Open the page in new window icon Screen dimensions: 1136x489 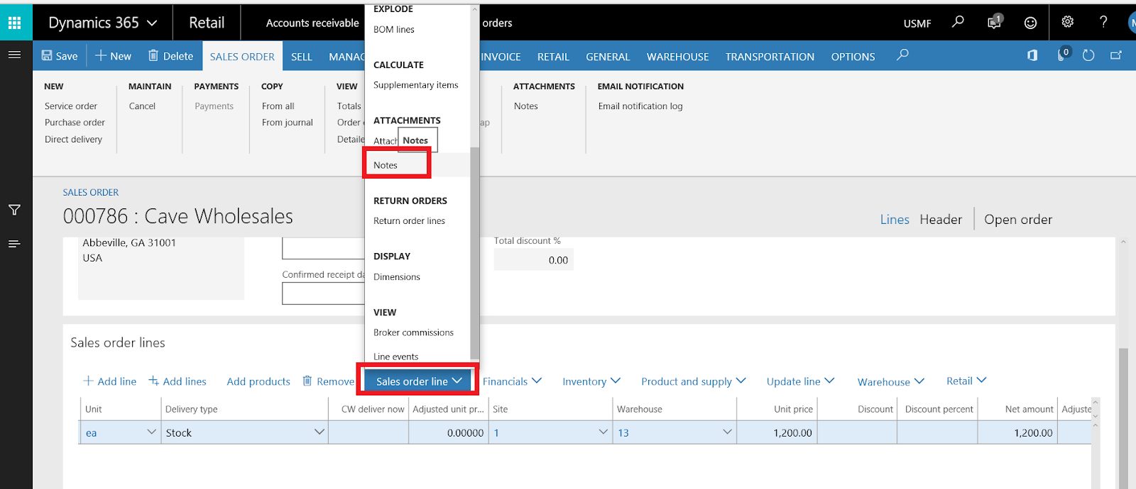tap(1116, 55)
